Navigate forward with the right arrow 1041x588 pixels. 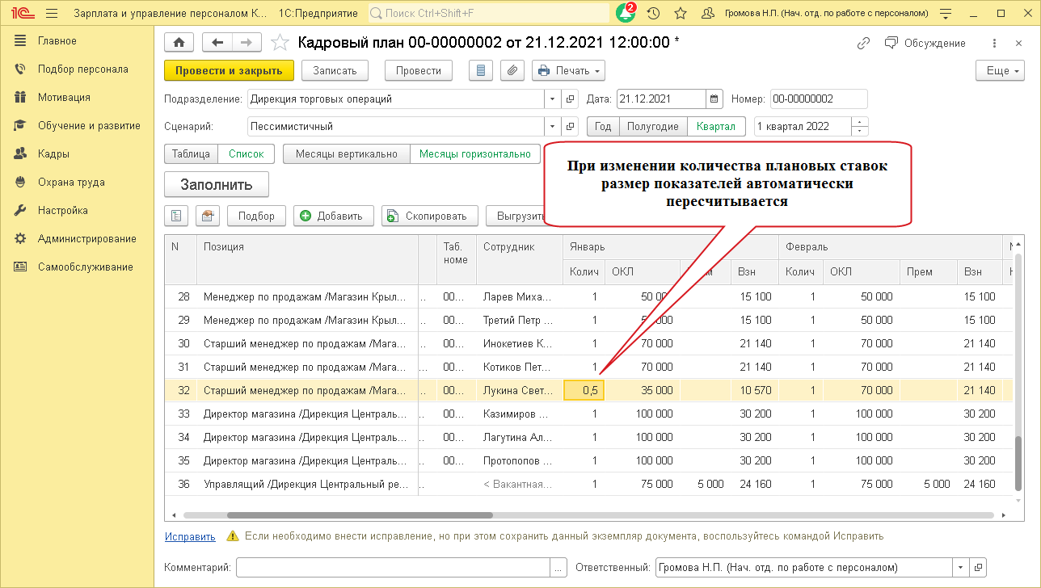point(247,43)
